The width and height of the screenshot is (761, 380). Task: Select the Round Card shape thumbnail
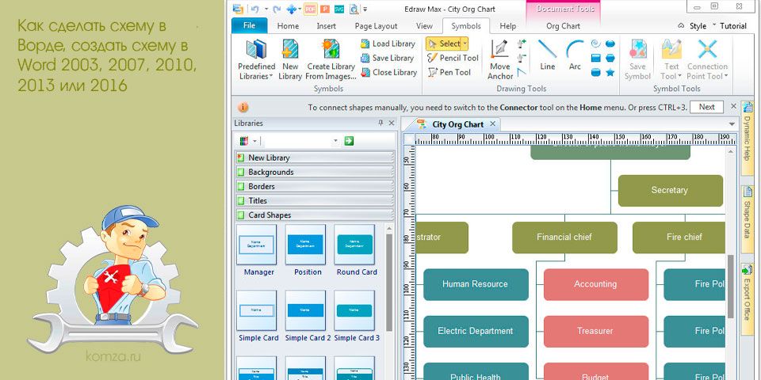click(356, 245)
